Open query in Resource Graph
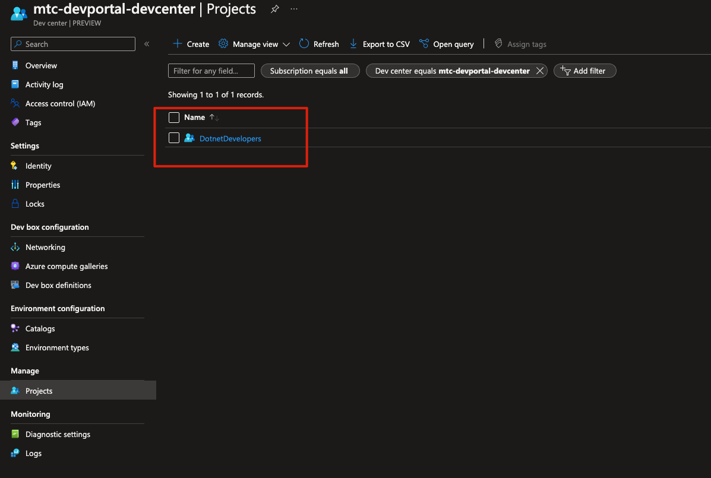Image resolution: width=711 pixels, height=478 pixels. pos(447,44)
